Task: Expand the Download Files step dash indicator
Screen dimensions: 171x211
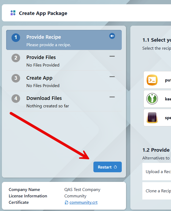Action: tap(112, 97)
